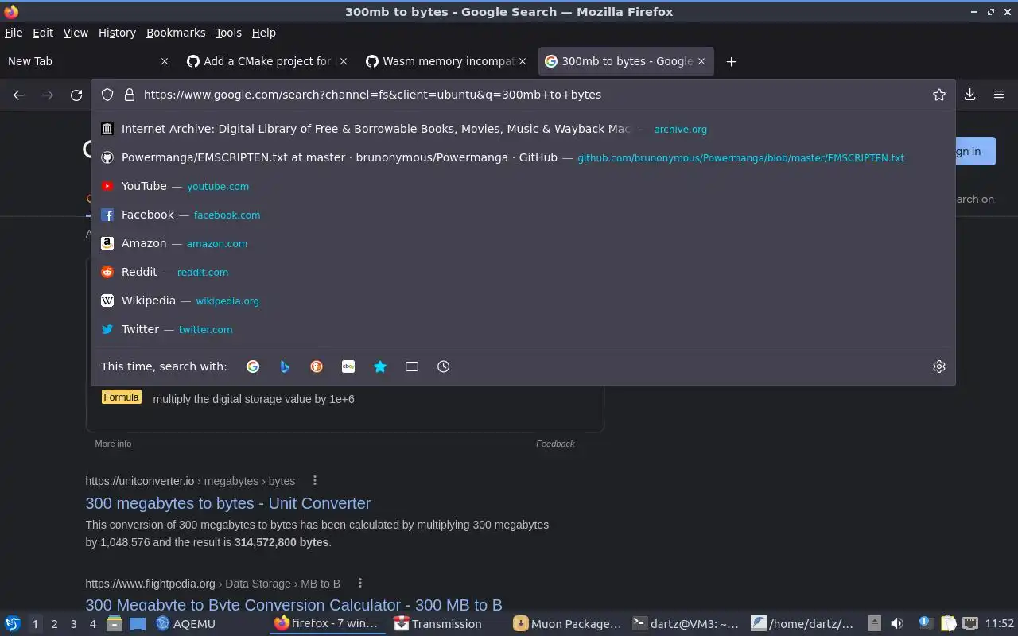Click the More info link
1018x636 pixels.
click(113, 444)
